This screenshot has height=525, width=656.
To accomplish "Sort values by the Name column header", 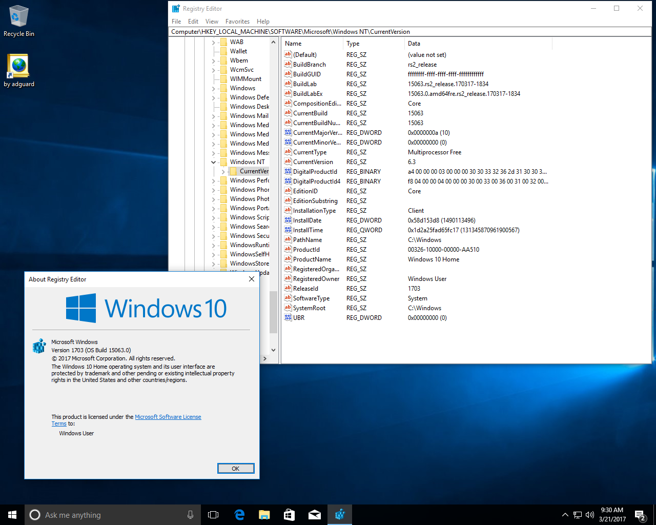I will (x=312, y=44).
